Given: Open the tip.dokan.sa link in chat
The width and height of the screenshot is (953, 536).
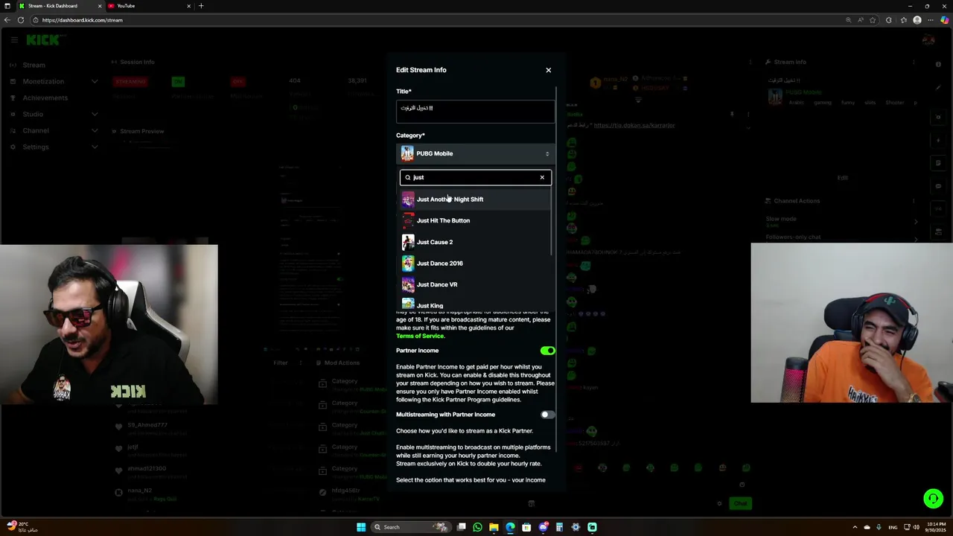Looking at the screenshot, I should pyautogui.click(x=634, y=125).
